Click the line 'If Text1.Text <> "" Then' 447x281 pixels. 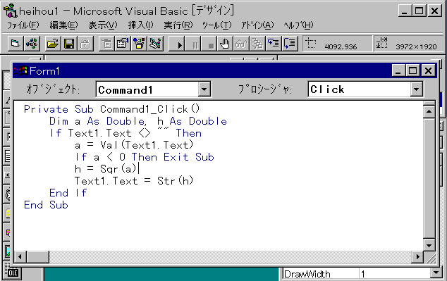coord(125,133)
